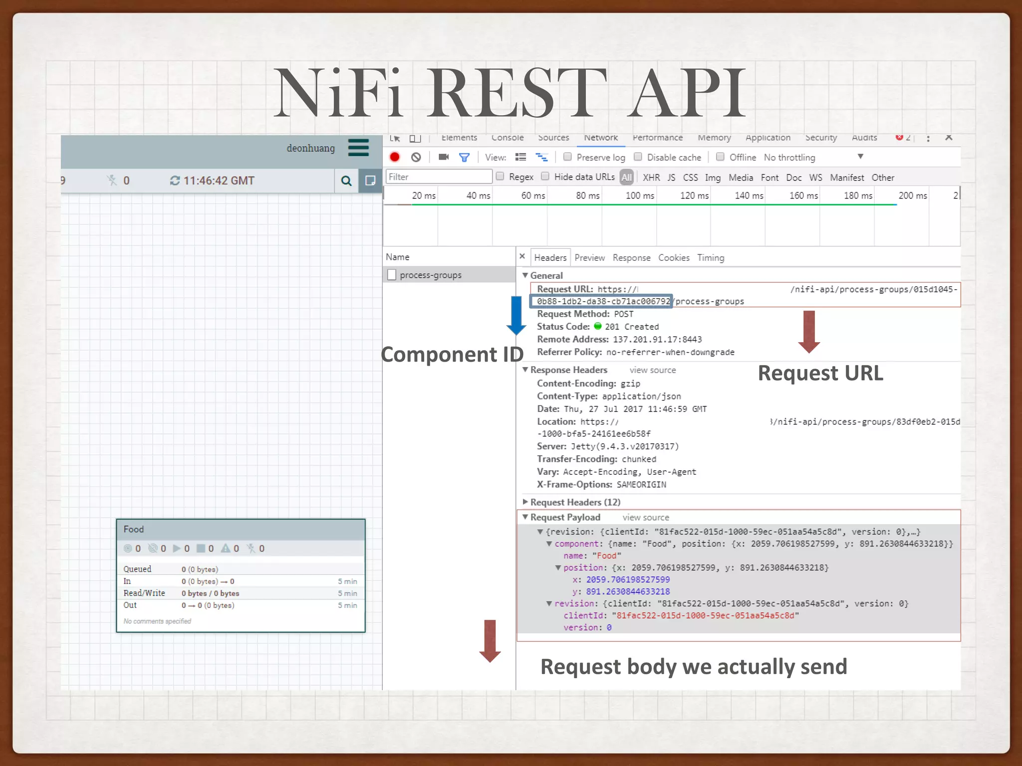The width and height of the screenshot is (1022, 766).
Task: Open the NiFi bulletin board icon
Action: click(370, 181)
